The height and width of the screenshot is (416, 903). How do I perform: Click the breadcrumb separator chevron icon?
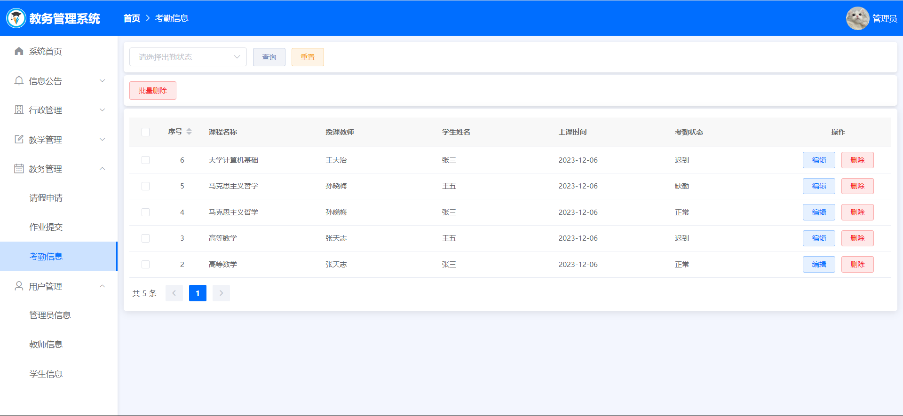tap(148, 18)
